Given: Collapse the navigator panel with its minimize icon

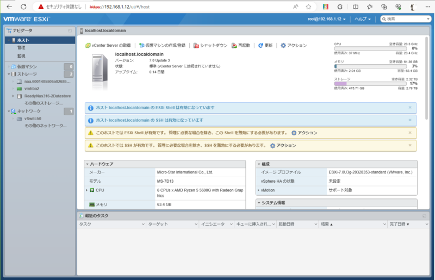Looking at the screenshot, I should 70,30.
